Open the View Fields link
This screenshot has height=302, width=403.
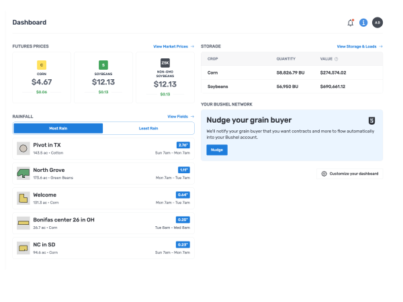click(x=177, y=117)
